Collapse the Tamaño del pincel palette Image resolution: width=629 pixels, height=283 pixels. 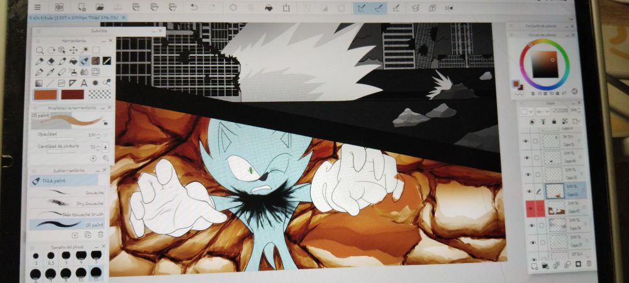click(x=97, y=247)
